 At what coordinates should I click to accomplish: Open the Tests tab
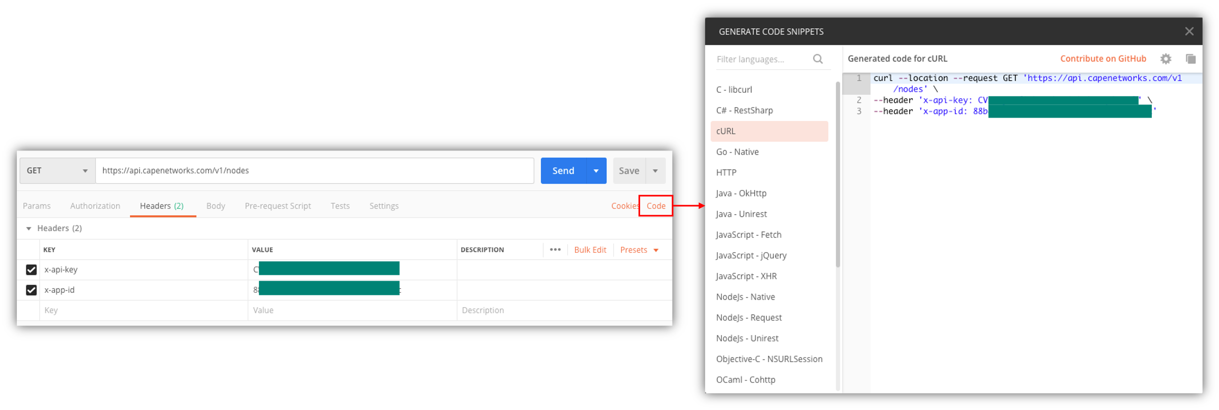point(340,206)
